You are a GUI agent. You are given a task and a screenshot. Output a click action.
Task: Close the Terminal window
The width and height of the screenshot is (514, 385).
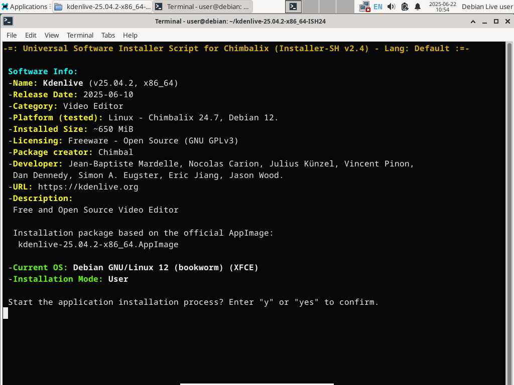tap(507, 22)
